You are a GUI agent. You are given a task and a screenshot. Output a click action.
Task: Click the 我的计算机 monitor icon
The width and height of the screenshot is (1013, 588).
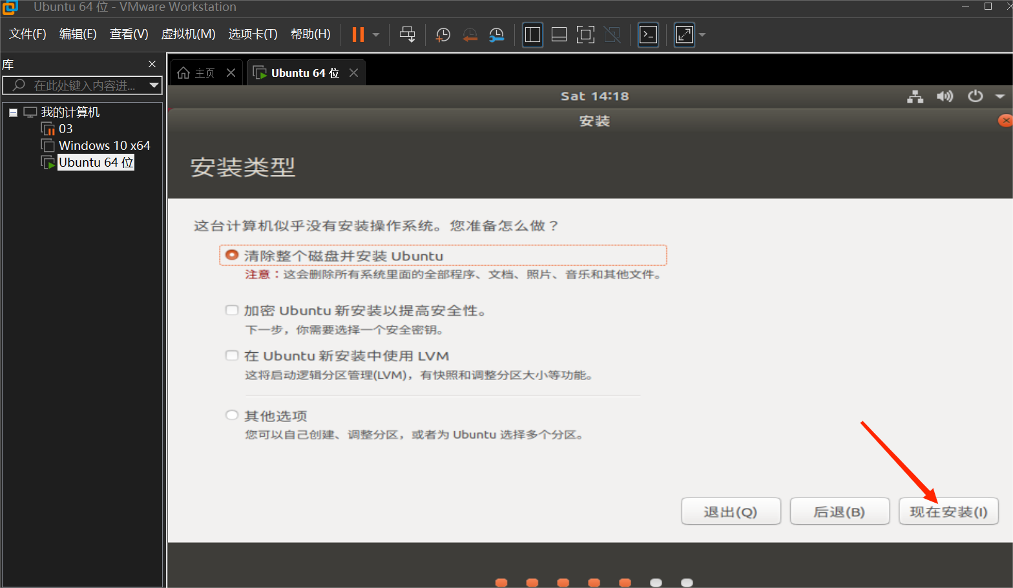pyautogui.click(x=30, y=112)
